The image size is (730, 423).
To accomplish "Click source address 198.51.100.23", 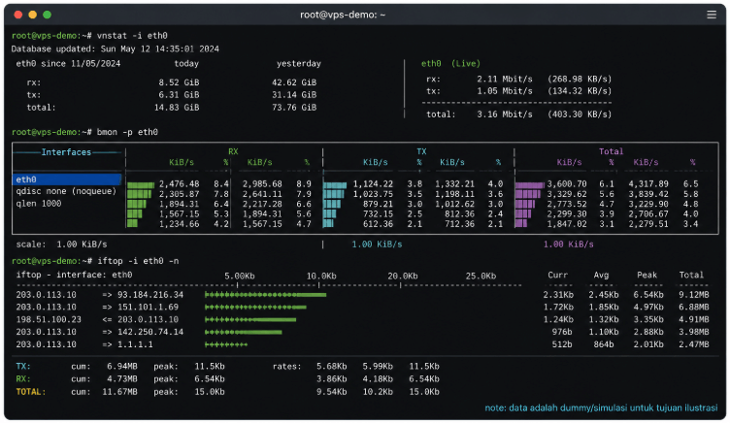I will [49, 320].
